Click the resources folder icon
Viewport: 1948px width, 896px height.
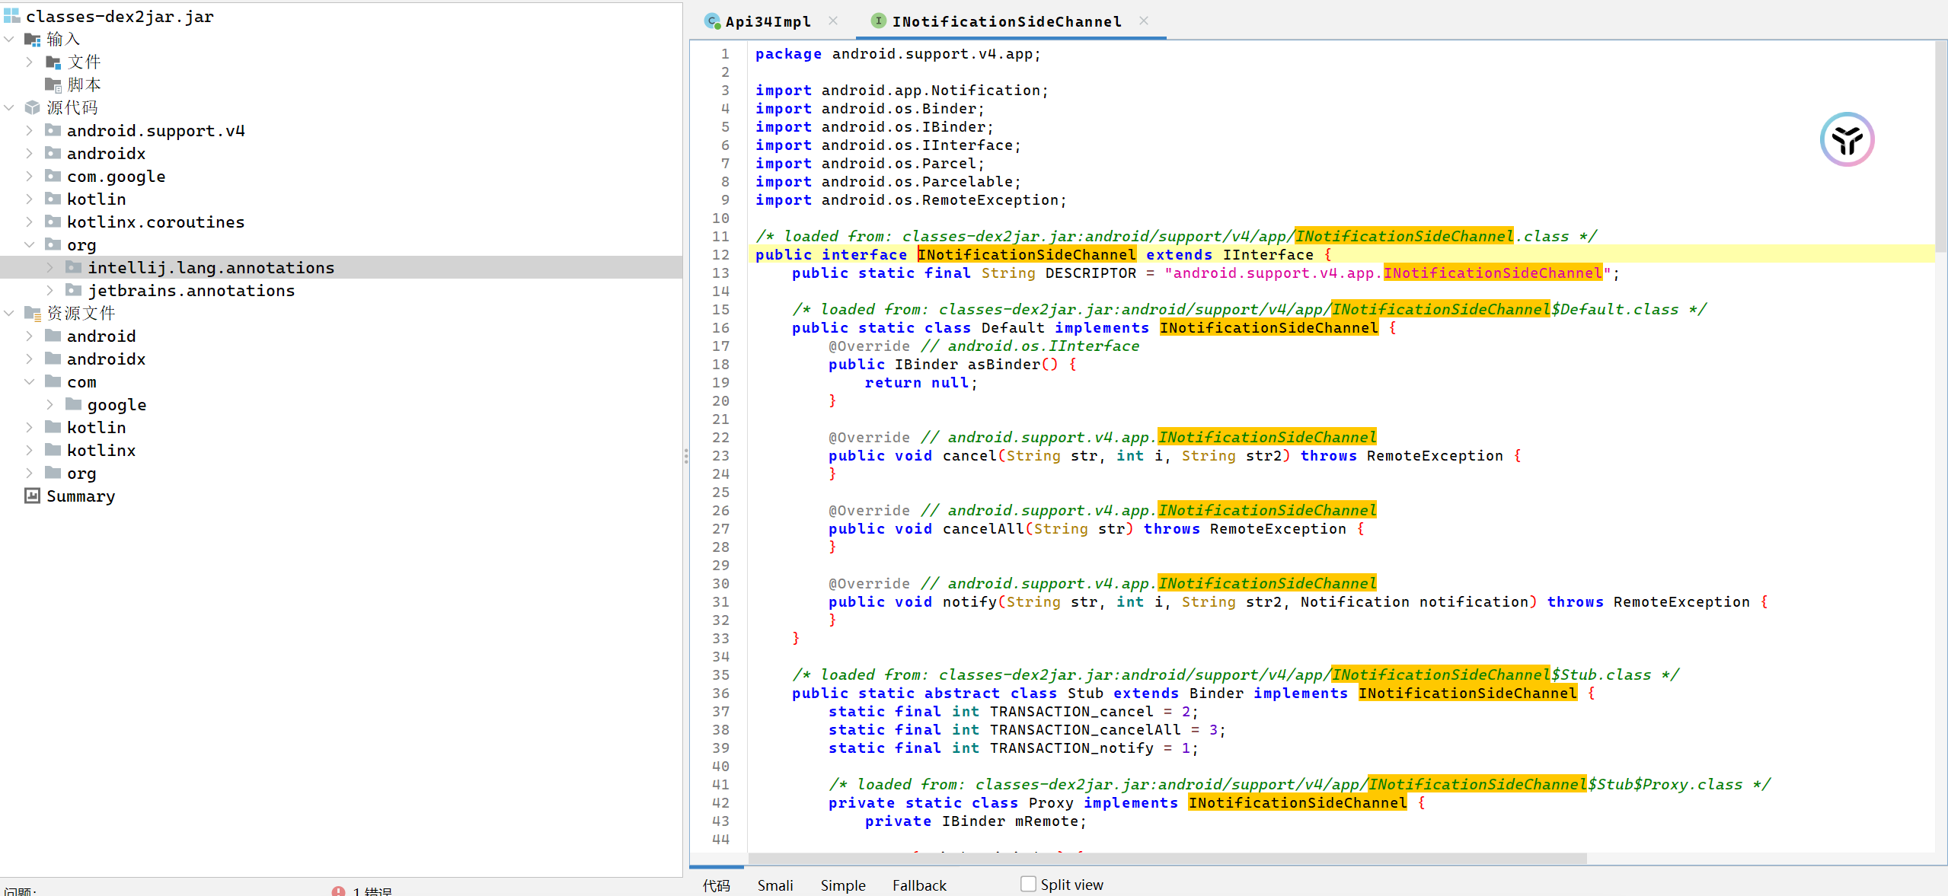click(x=32, y=313)
